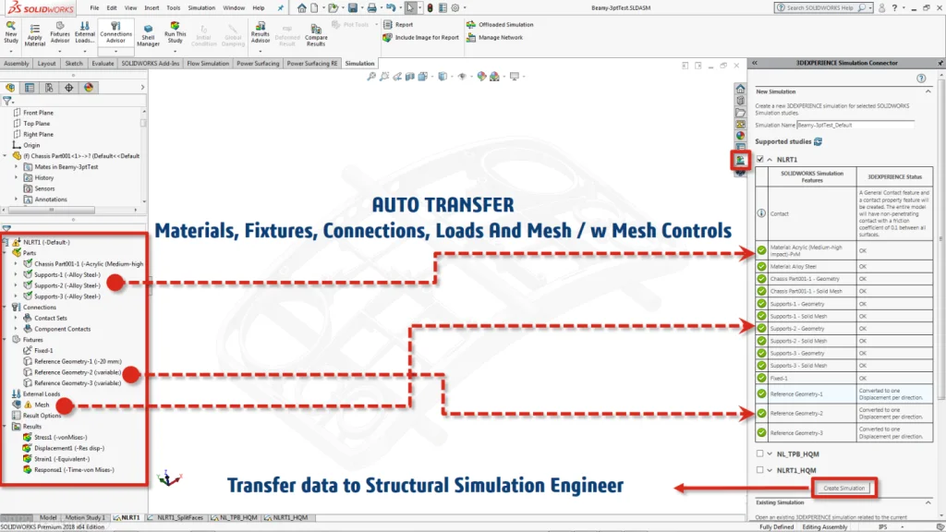Open the Shell Manager
This screenshot has width=946, height=532.
(148, 34)
